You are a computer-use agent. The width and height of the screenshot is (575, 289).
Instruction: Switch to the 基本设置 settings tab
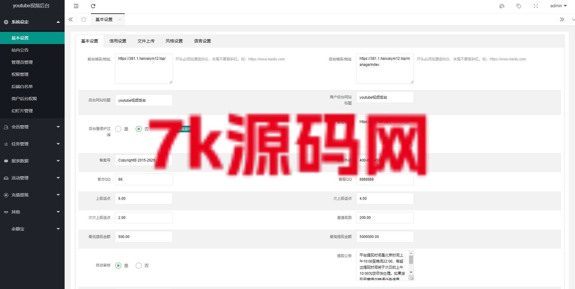point(89,41)
